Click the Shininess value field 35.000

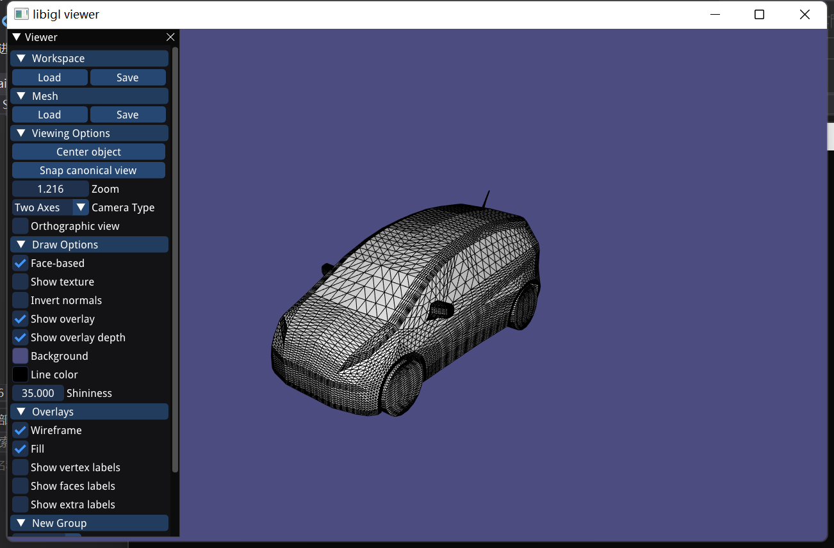coord(38,393)
